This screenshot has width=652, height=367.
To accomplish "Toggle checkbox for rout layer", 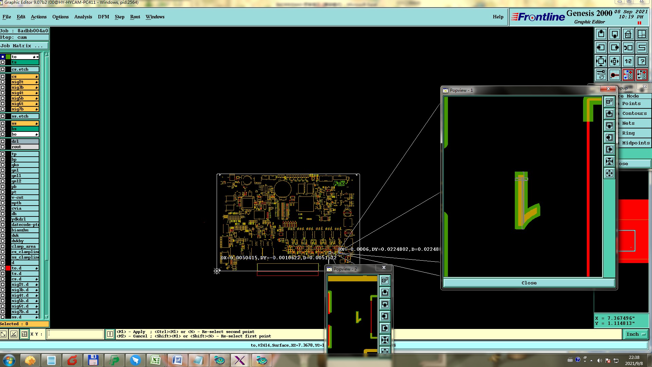I will 3,147.
